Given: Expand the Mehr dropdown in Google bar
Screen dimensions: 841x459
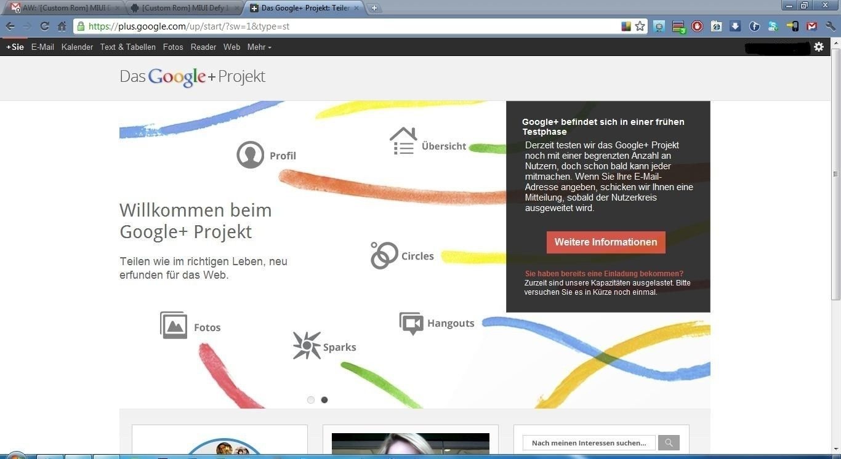Looking at the screenshot, I should [259, 47].
